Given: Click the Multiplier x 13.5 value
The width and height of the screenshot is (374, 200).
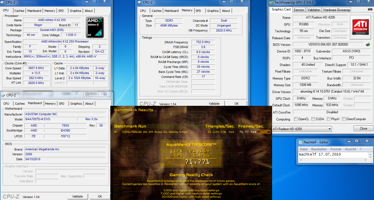Looking at the screenshot, I should (36, 73).
